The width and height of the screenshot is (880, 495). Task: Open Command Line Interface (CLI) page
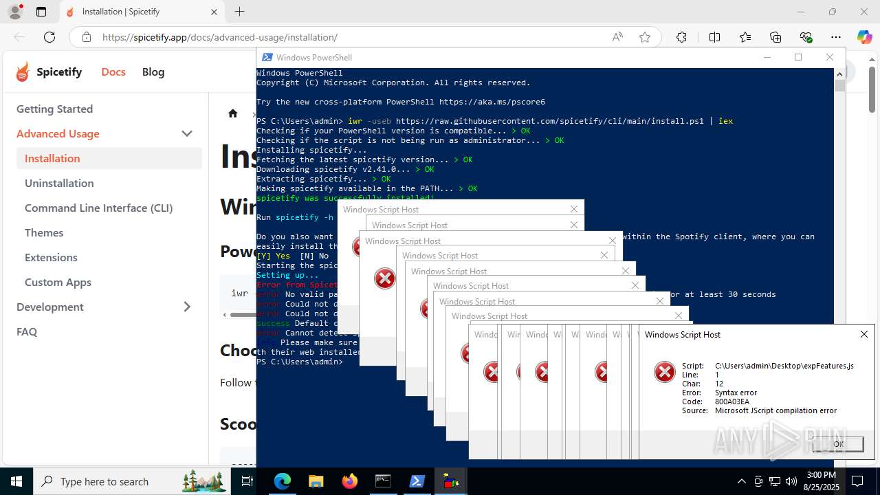(x=98, y=208)
